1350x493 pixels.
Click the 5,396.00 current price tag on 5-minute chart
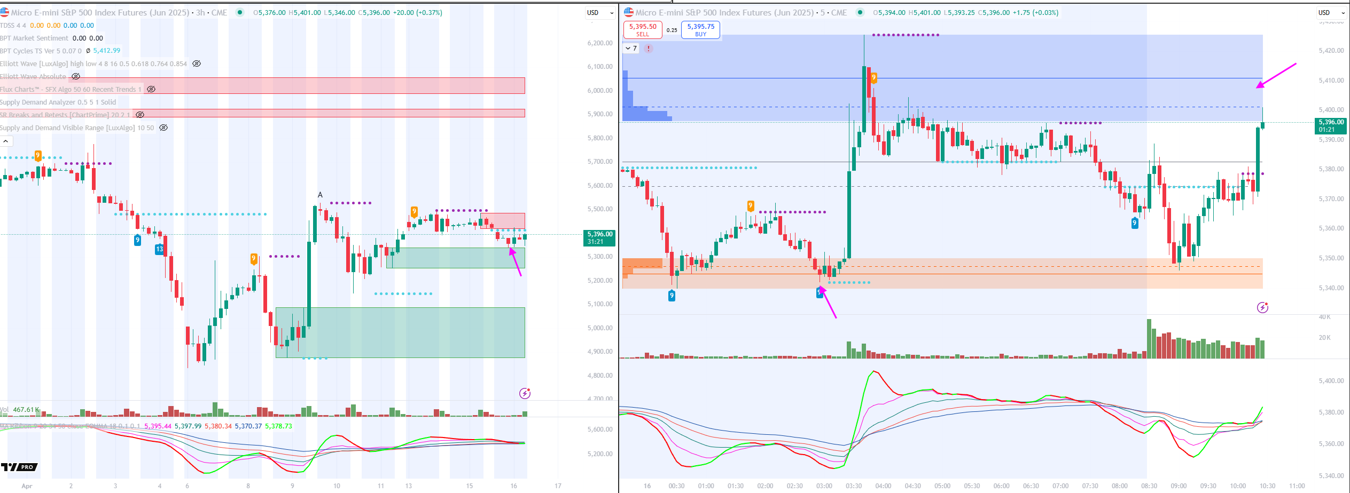tap(1330, 126)
